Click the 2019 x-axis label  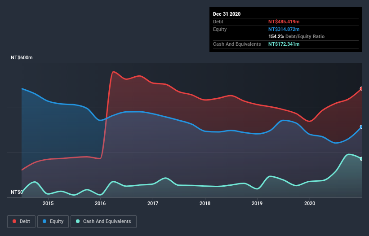[x=257, y=203]
